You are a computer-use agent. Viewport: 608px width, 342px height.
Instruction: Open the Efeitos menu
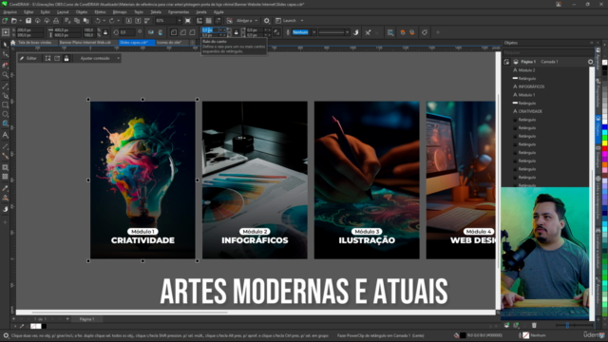(100, 12)
